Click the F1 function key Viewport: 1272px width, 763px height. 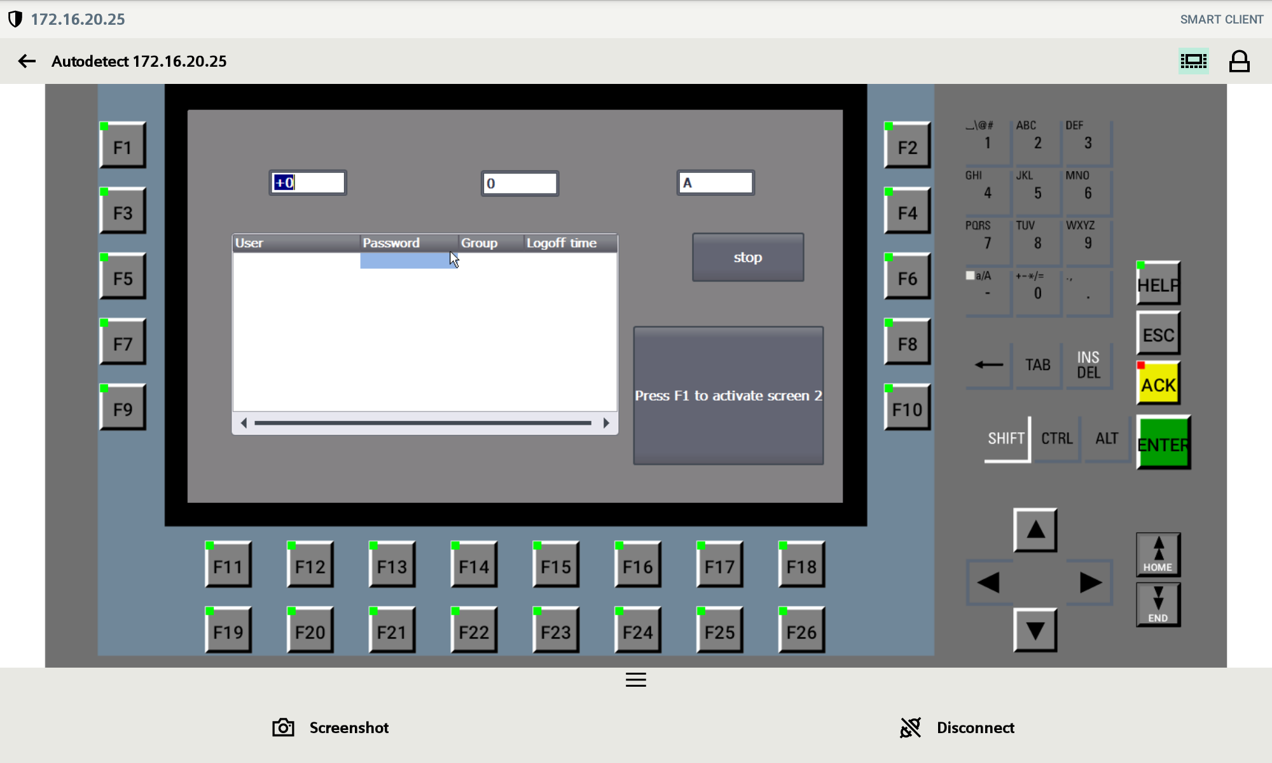[x=123, y=146]
